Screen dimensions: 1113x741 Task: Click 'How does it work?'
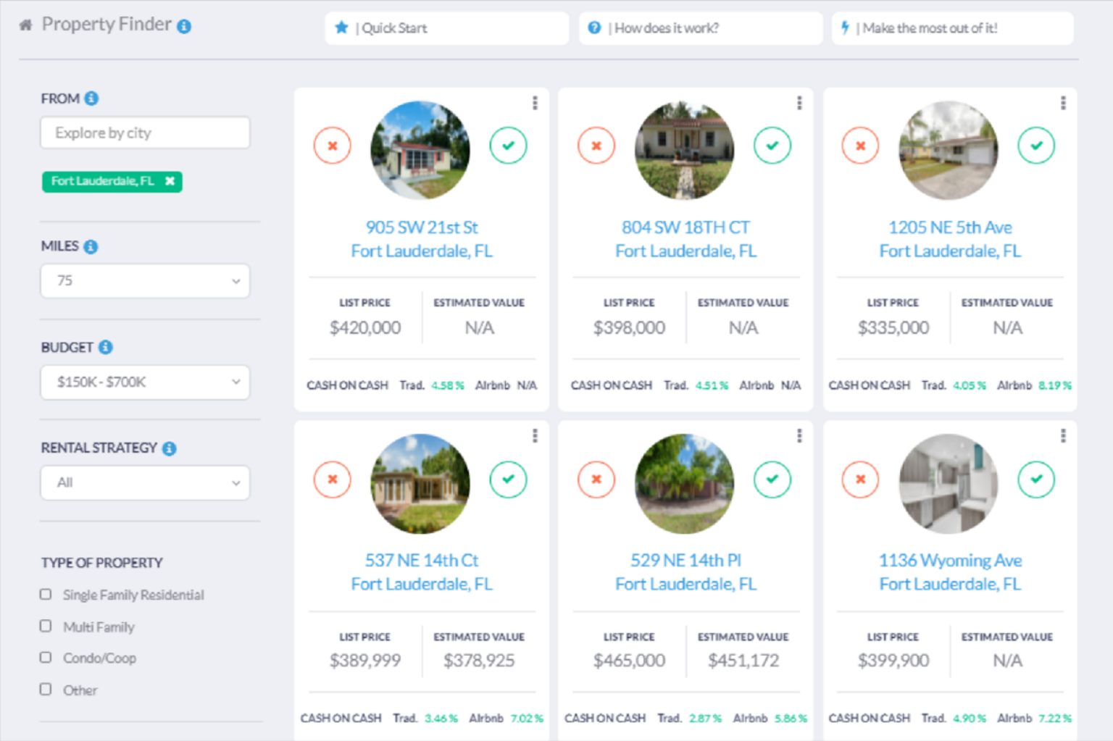[699, 28]
